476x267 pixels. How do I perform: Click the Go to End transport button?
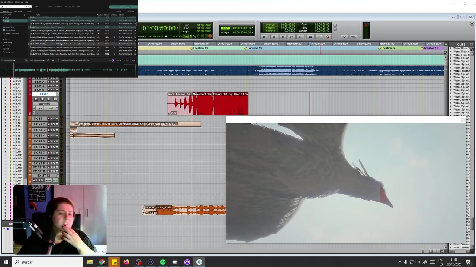point(300,37)
